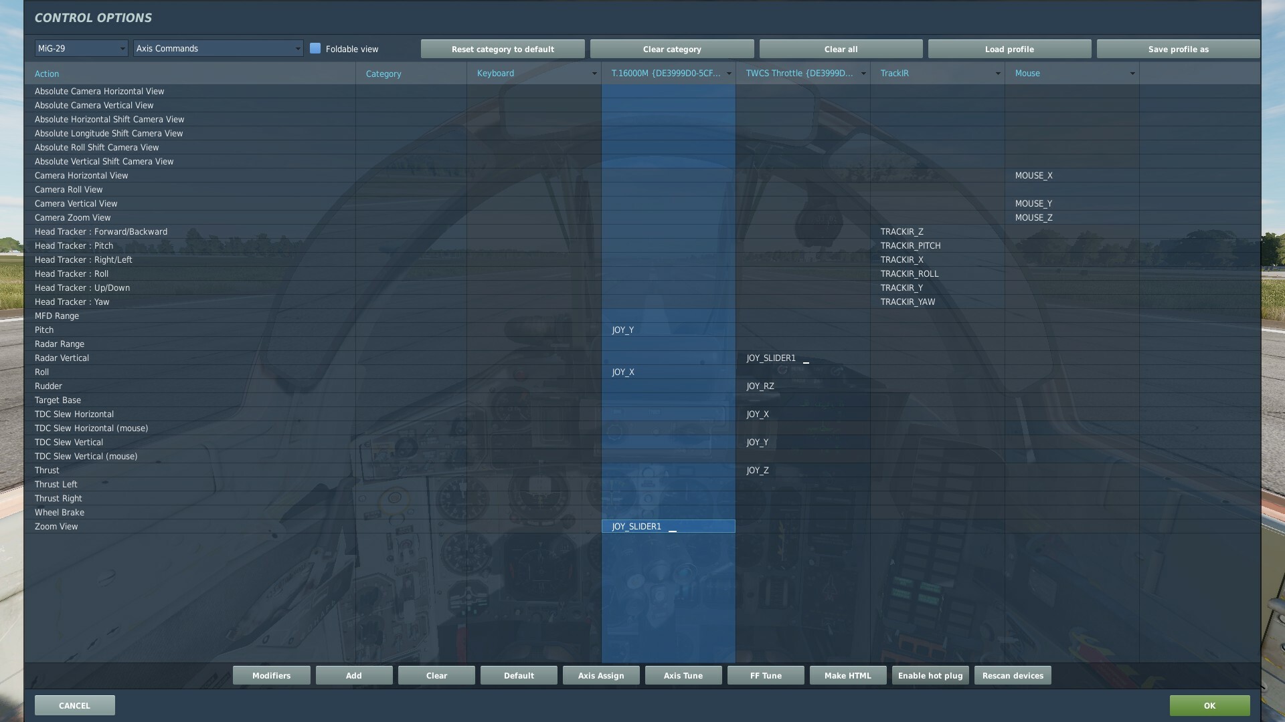Select the TRACKIR_YAW binding cell
This screenshot has width=1285, height=722.
938,302
